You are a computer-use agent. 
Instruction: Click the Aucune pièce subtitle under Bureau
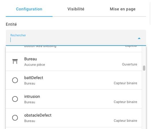coord(35,65)
